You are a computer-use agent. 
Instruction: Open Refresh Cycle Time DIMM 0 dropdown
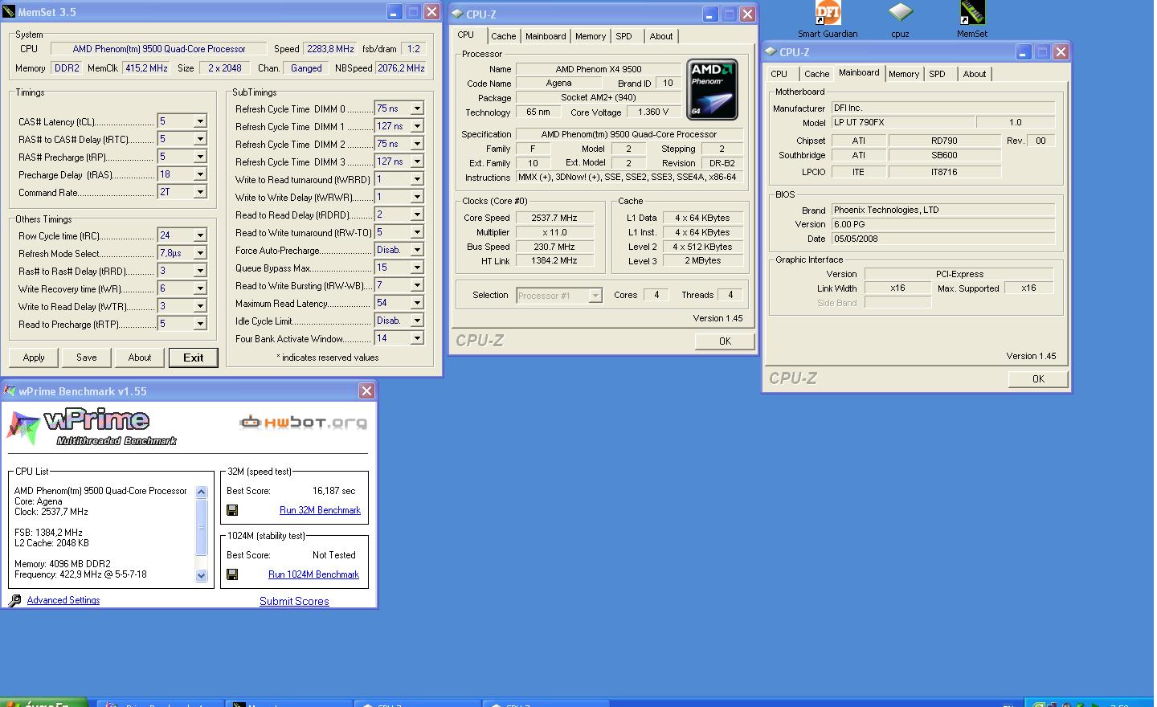click(x=417, y=108)
